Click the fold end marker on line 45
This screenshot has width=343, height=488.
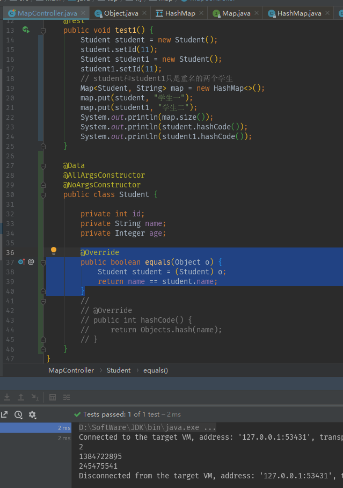coord(43,339)
